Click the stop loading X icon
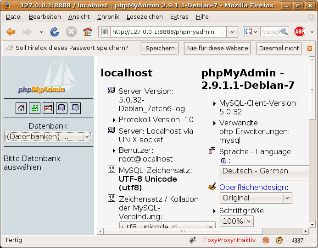 point(71,32)
